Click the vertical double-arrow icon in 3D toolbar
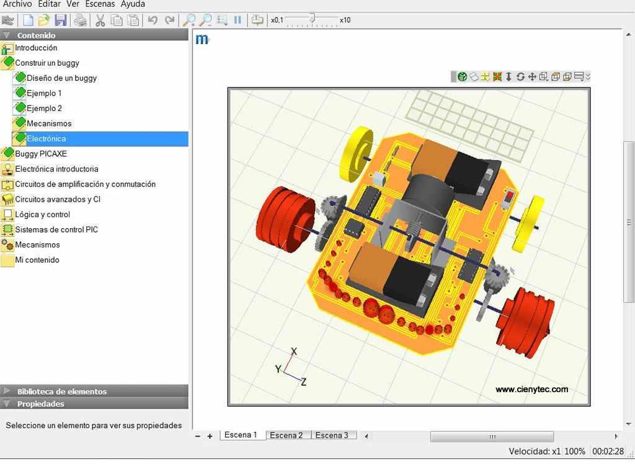This screenshot has height=464, width=635. coord(508,77)
